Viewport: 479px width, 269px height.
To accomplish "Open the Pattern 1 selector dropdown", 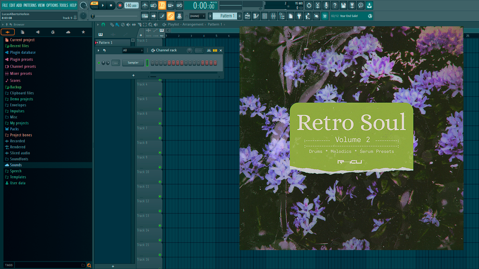I will pos(225,16).
